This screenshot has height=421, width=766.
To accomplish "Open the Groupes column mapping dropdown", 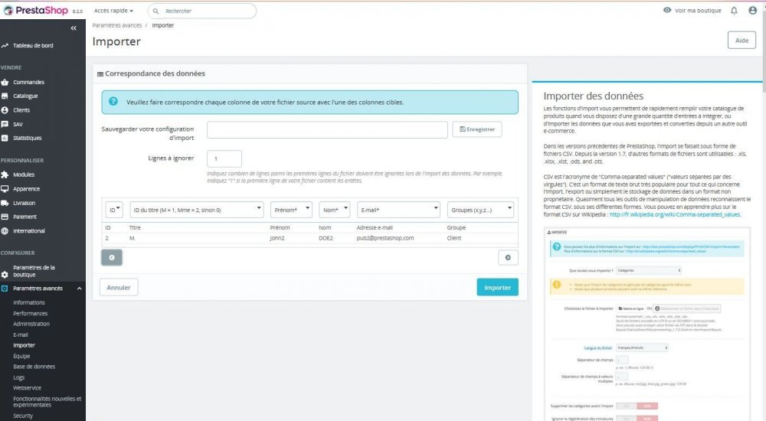I will tap(480, 210).
